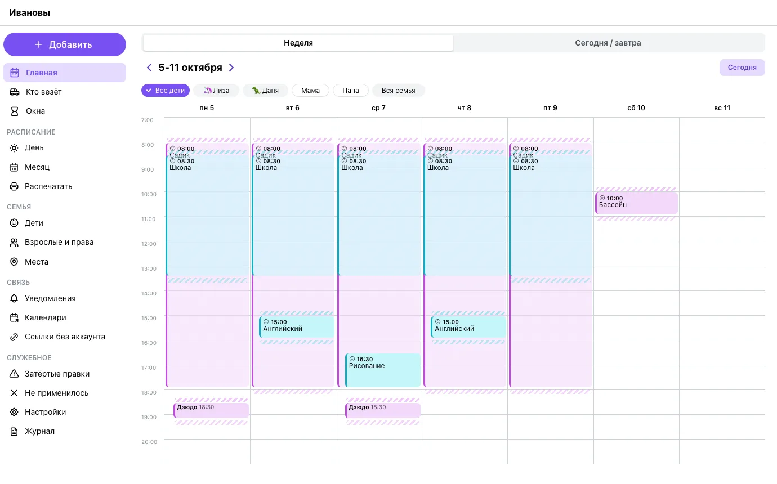Click the X icon beside Не применилось
Screen dimensions: 777x484
coord(14,393)
